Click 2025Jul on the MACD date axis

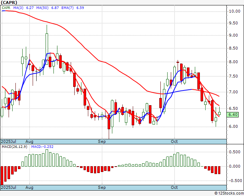(8, 187)
